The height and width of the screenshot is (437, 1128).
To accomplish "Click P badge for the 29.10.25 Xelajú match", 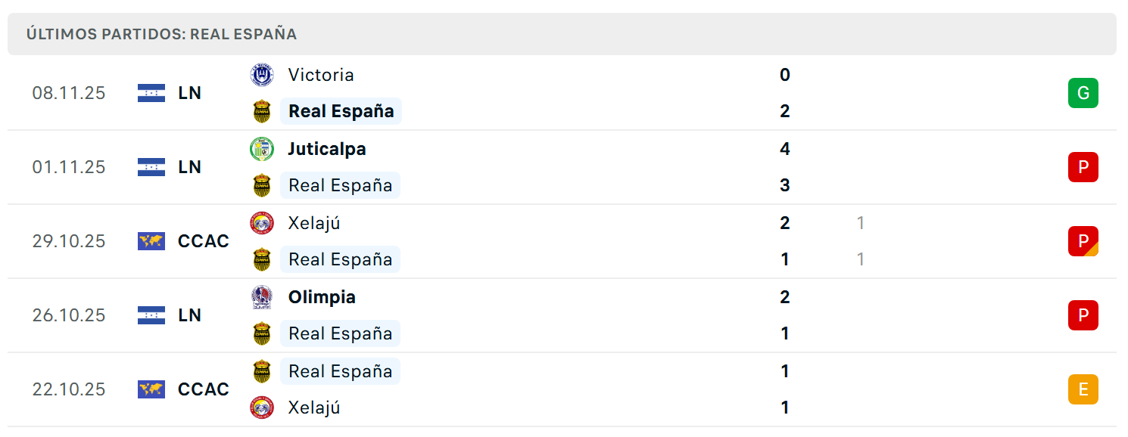I will click(x=1083, y=241).
